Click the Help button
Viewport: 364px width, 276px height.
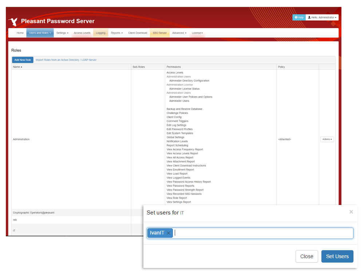(x=298, y=17)
